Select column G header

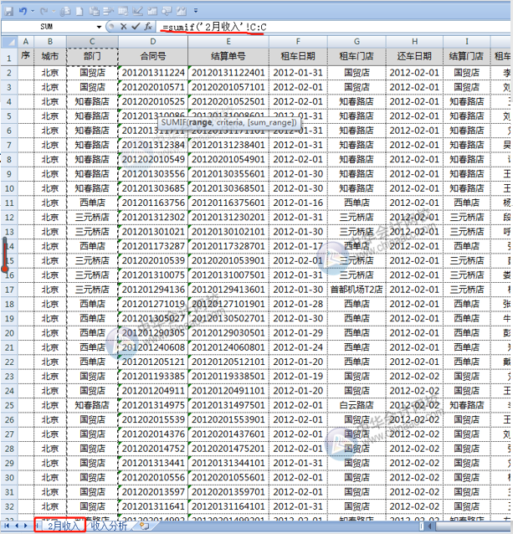point(357,41)
